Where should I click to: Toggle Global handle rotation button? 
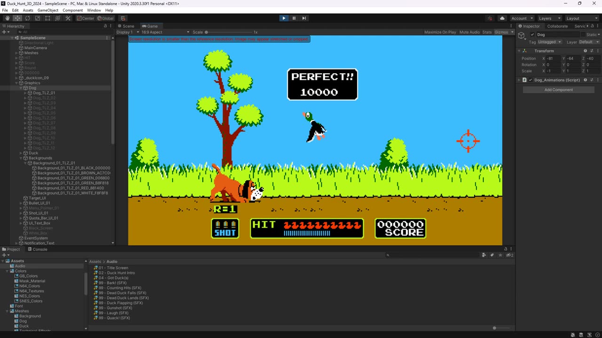105,18
